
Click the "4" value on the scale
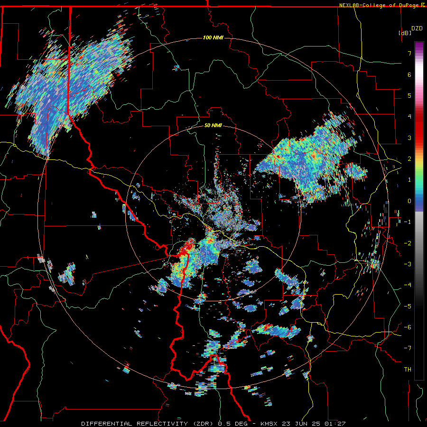coord(409,117)
